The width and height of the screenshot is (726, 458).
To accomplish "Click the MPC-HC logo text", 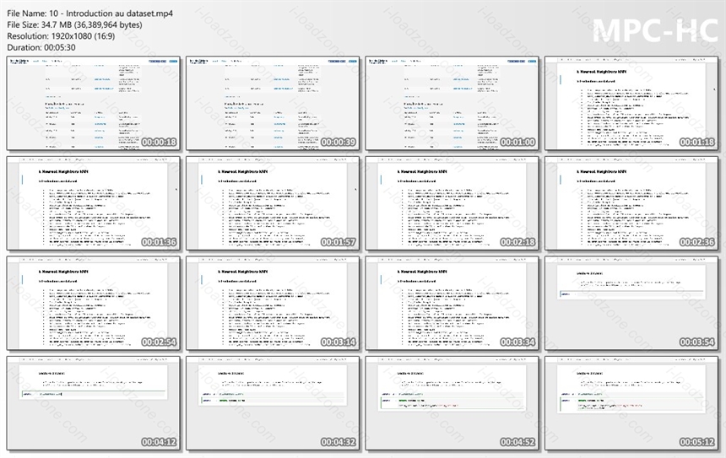I will (655, 30).
